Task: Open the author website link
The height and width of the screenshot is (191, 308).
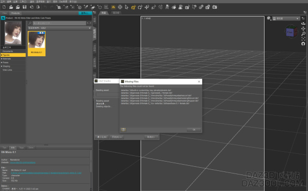Action: [23, 163]
